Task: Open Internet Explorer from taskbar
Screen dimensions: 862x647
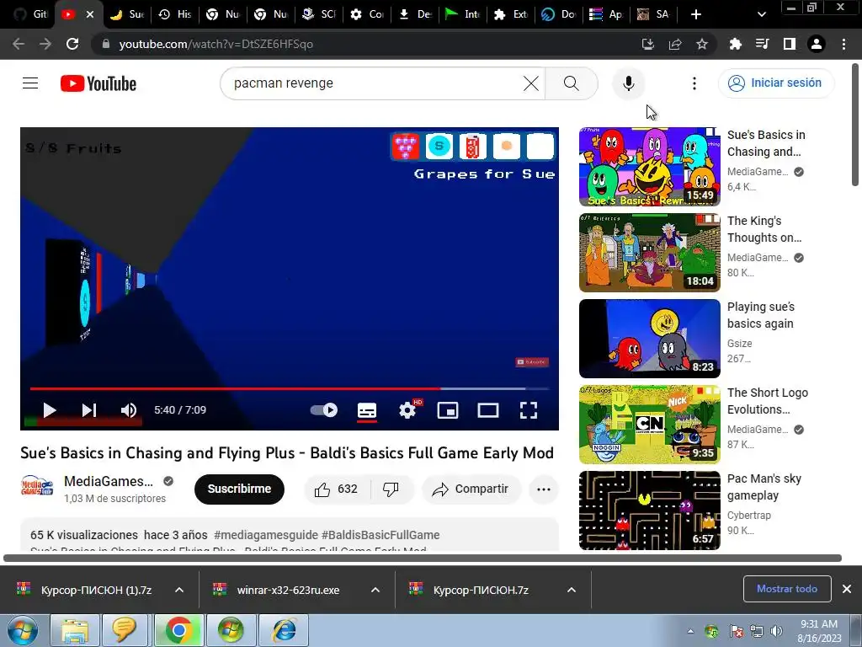Action: coord(285,630)
